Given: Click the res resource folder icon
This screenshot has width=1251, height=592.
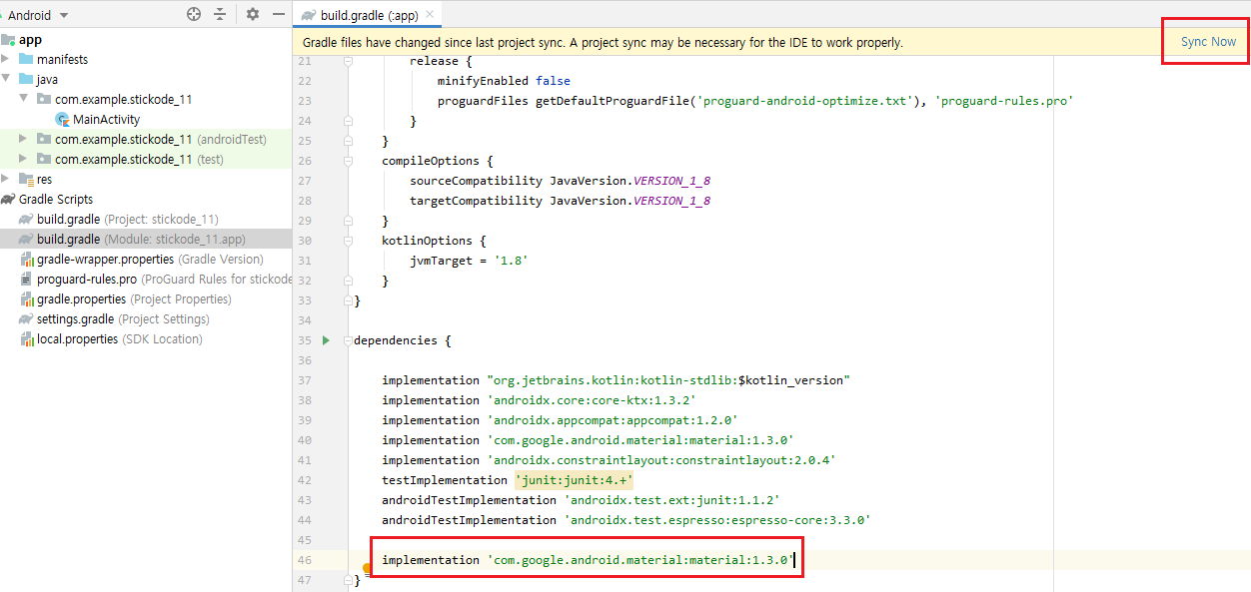Looking at the screenshot, I should coord(26,180).
